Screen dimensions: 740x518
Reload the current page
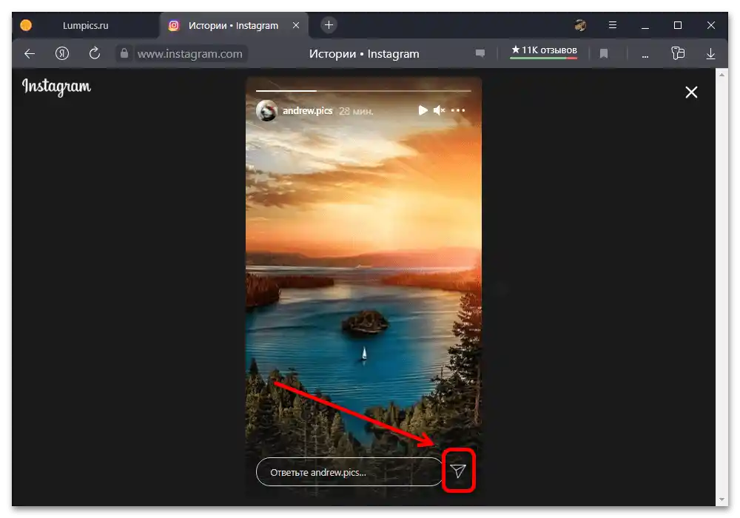click(95, 53)
